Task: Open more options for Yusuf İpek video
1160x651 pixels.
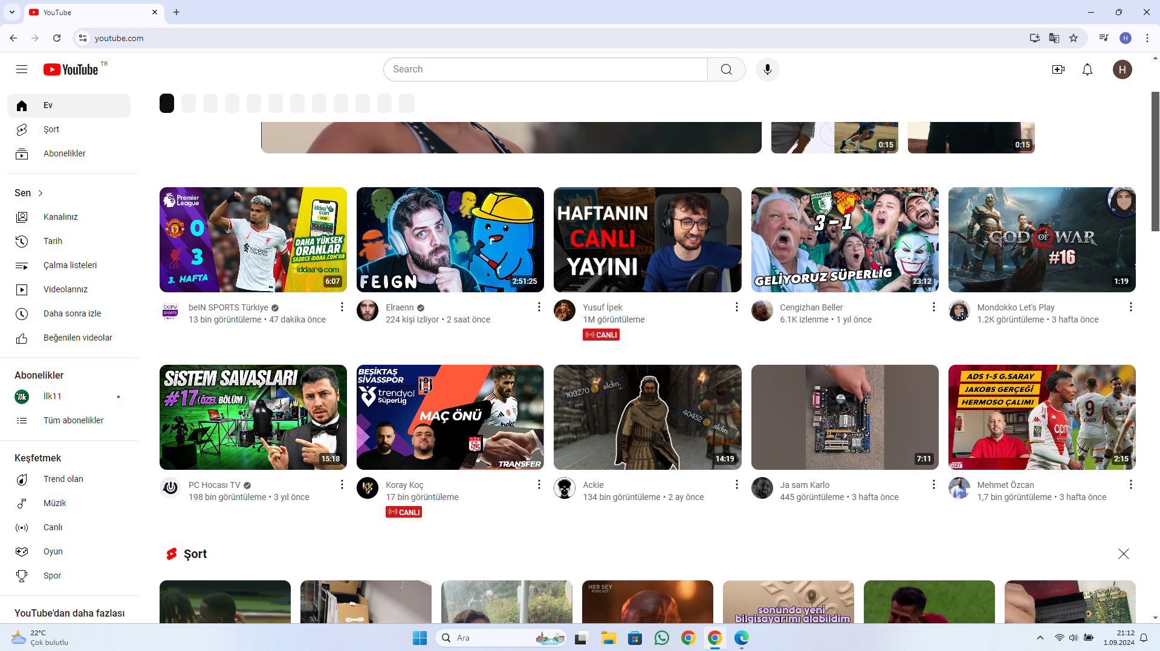Action: tap(737, 307)
